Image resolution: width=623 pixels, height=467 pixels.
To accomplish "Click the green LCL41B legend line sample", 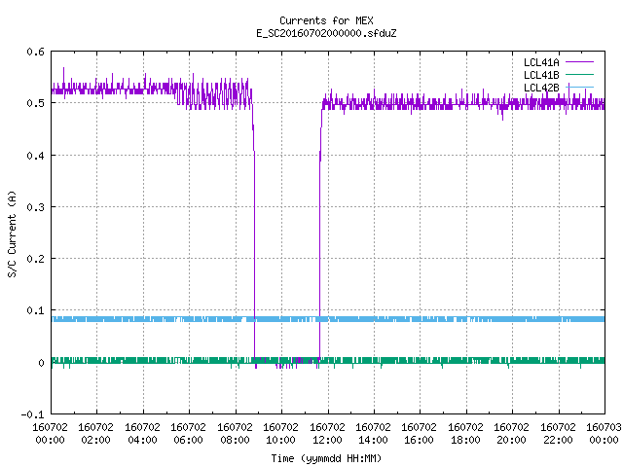I will (579, 74).
